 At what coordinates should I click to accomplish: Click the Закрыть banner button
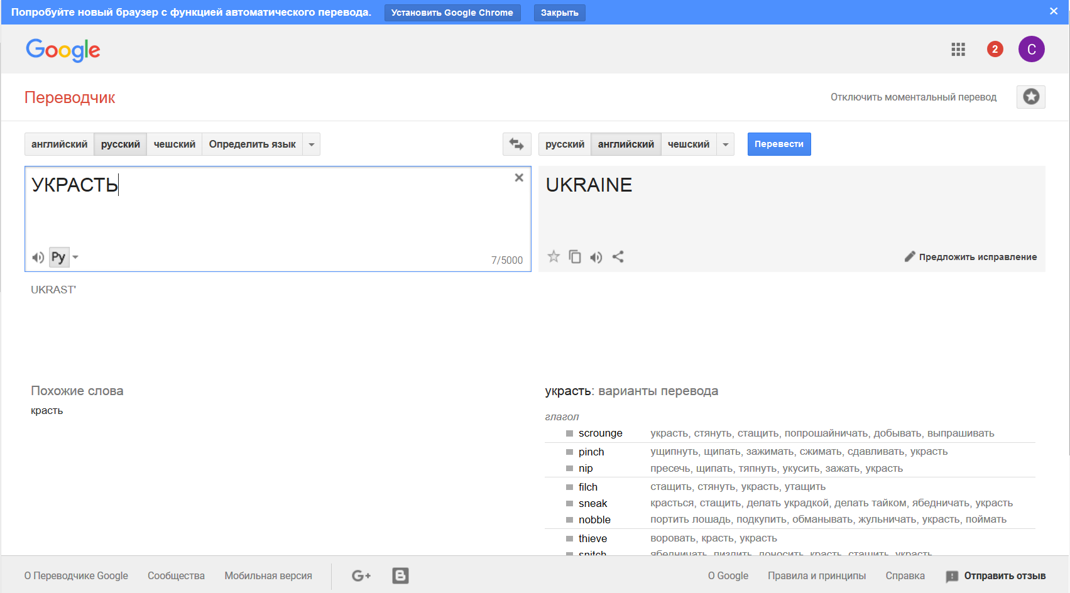(x=560, y=13)
